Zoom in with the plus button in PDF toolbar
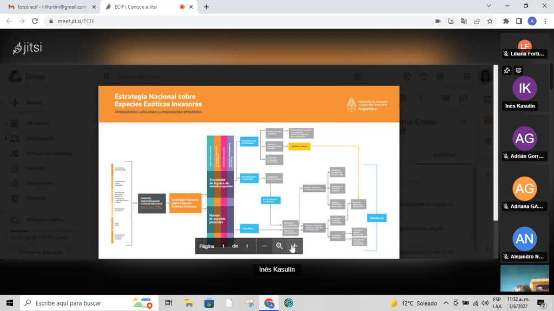This screenshot has height=311, width=554. click(x=294, y=246)
